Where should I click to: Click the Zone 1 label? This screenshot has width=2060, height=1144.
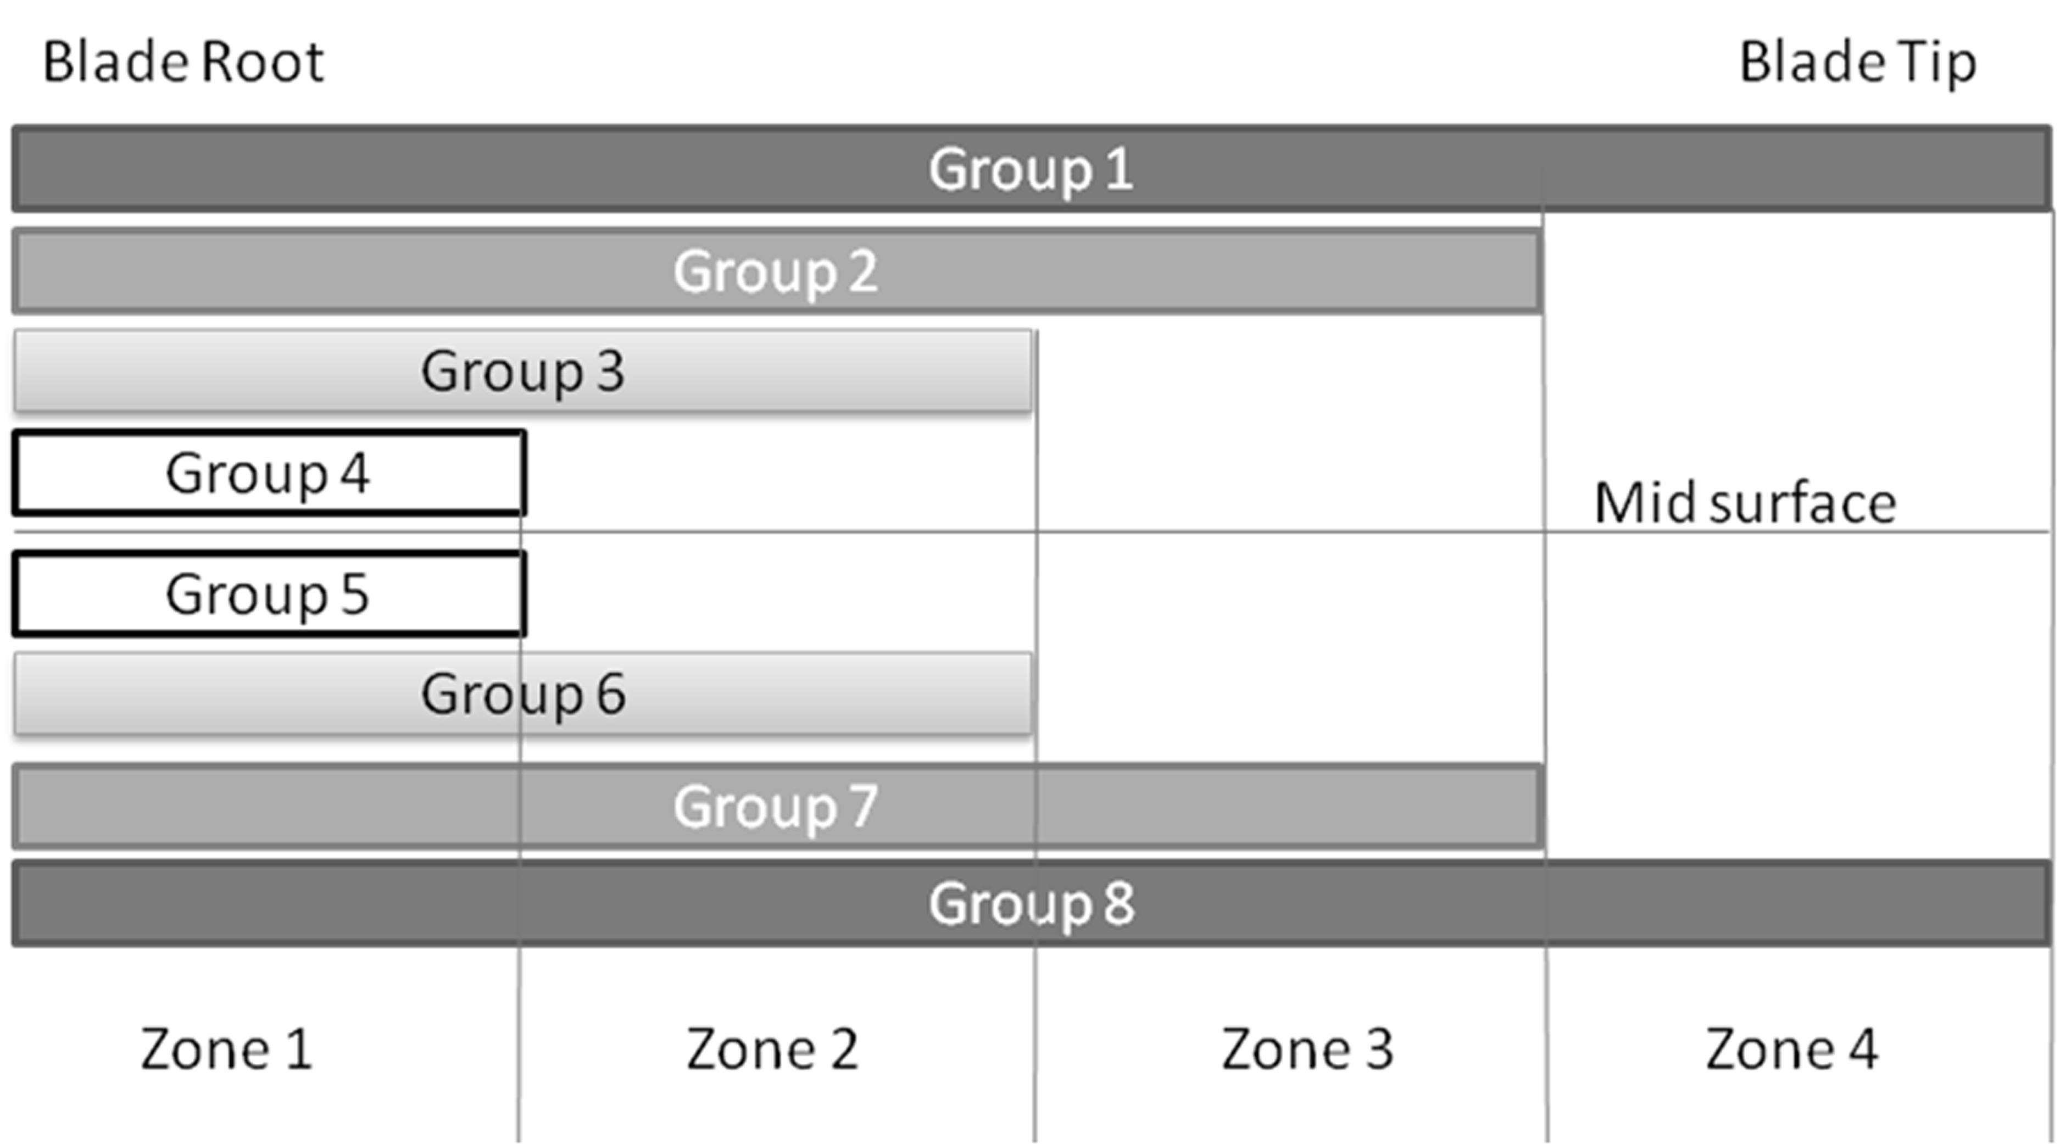coord(227,1049)
